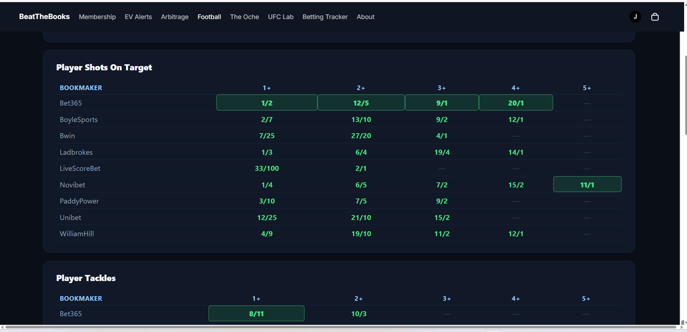
Task: Go to UFC Lab
Action: 281,17
